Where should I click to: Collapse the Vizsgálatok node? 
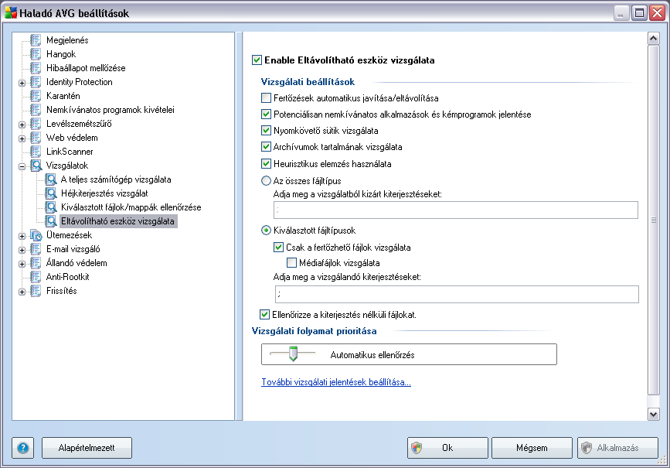[22, 166]
